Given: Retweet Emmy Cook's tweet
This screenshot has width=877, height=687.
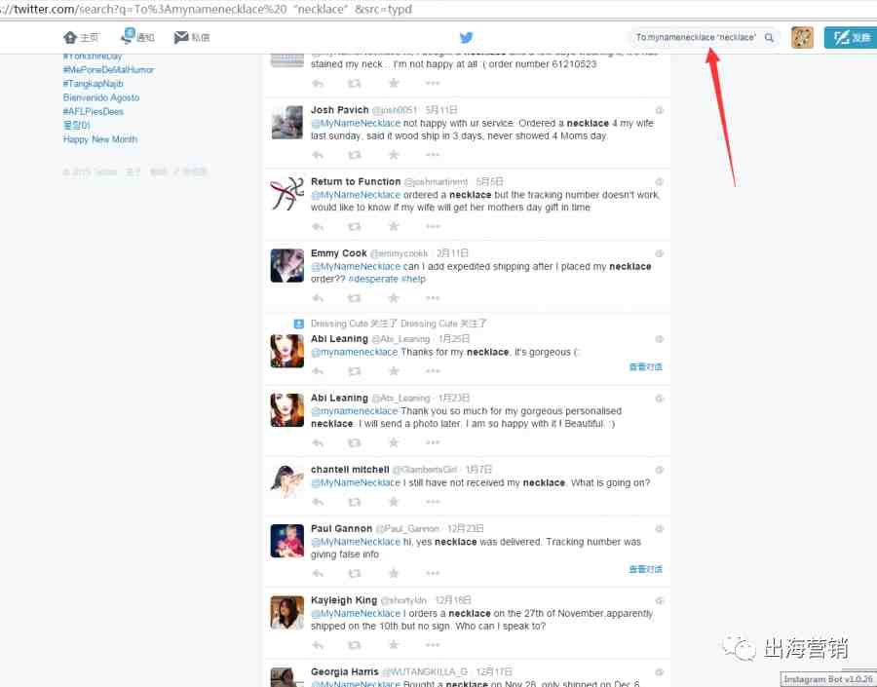Looking at the screenshot, I should point(355,298).
